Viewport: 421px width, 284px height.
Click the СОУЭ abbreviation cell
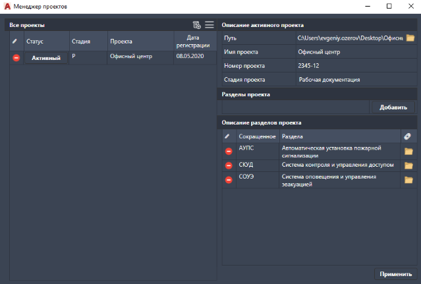click(258, 180)
